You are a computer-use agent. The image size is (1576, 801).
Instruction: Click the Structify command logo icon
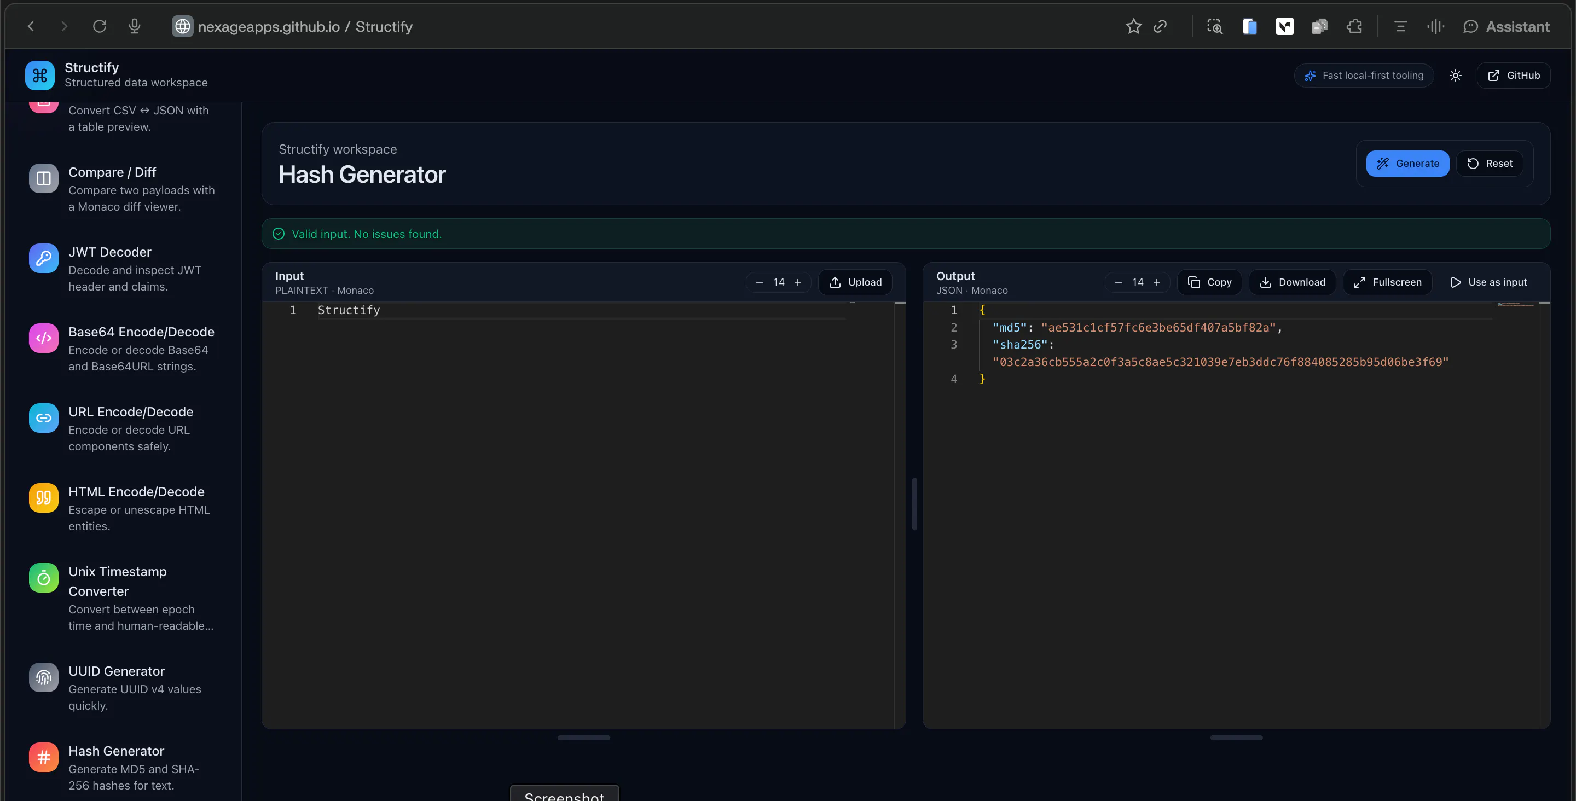coord(40,76)
